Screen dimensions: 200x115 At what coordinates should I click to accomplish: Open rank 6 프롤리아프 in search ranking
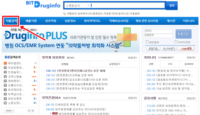tap(16, 85)
